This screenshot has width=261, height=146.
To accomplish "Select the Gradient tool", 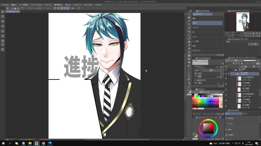I will 189,59.
